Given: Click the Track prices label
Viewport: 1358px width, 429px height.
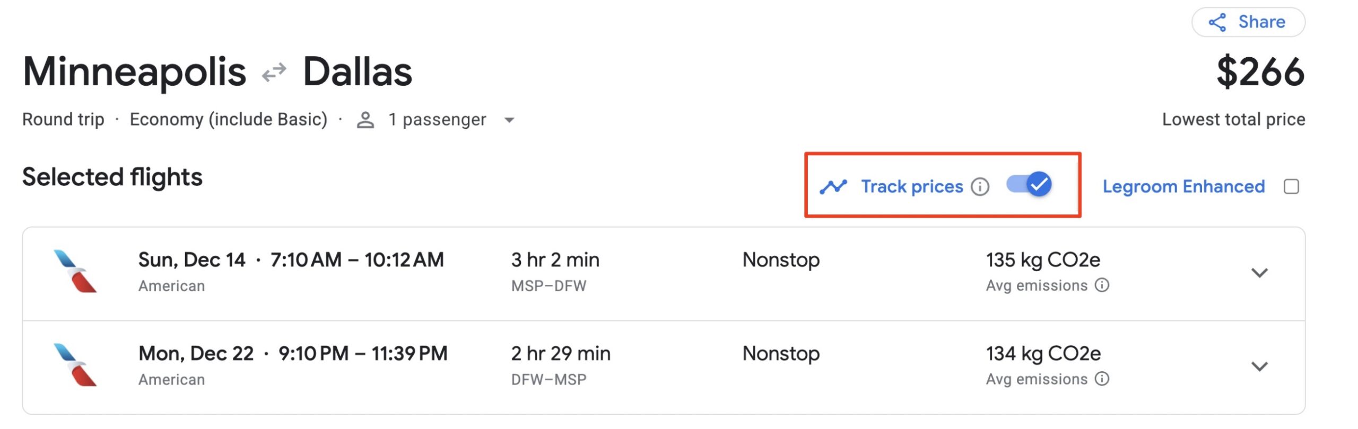Looking at the screenshot, I should [x=911, y=187].
